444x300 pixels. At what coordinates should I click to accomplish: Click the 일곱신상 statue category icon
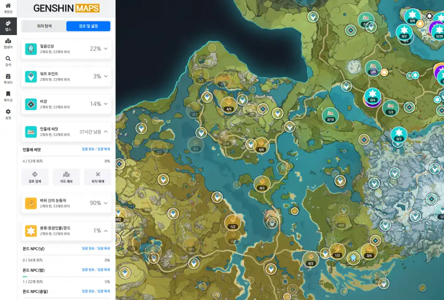tap(31, 49)
